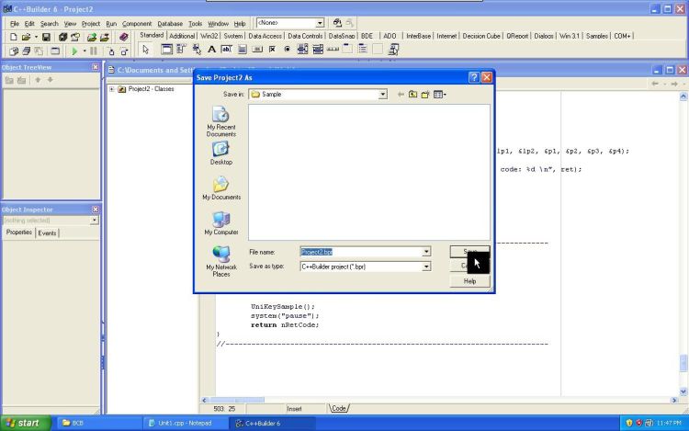Screen dimensions: 689x431
Task: Click the Windows start button
Action: 25,423
